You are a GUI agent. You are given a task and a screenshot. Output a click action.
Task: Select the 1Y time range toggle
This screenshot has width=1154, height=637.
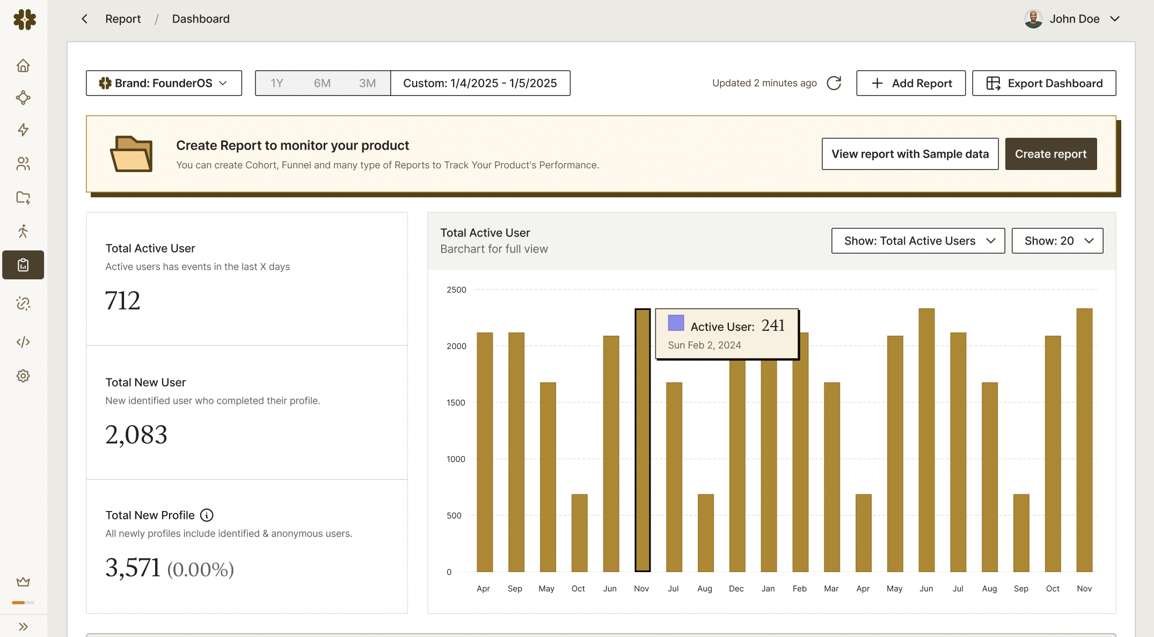tap(277, 83)
